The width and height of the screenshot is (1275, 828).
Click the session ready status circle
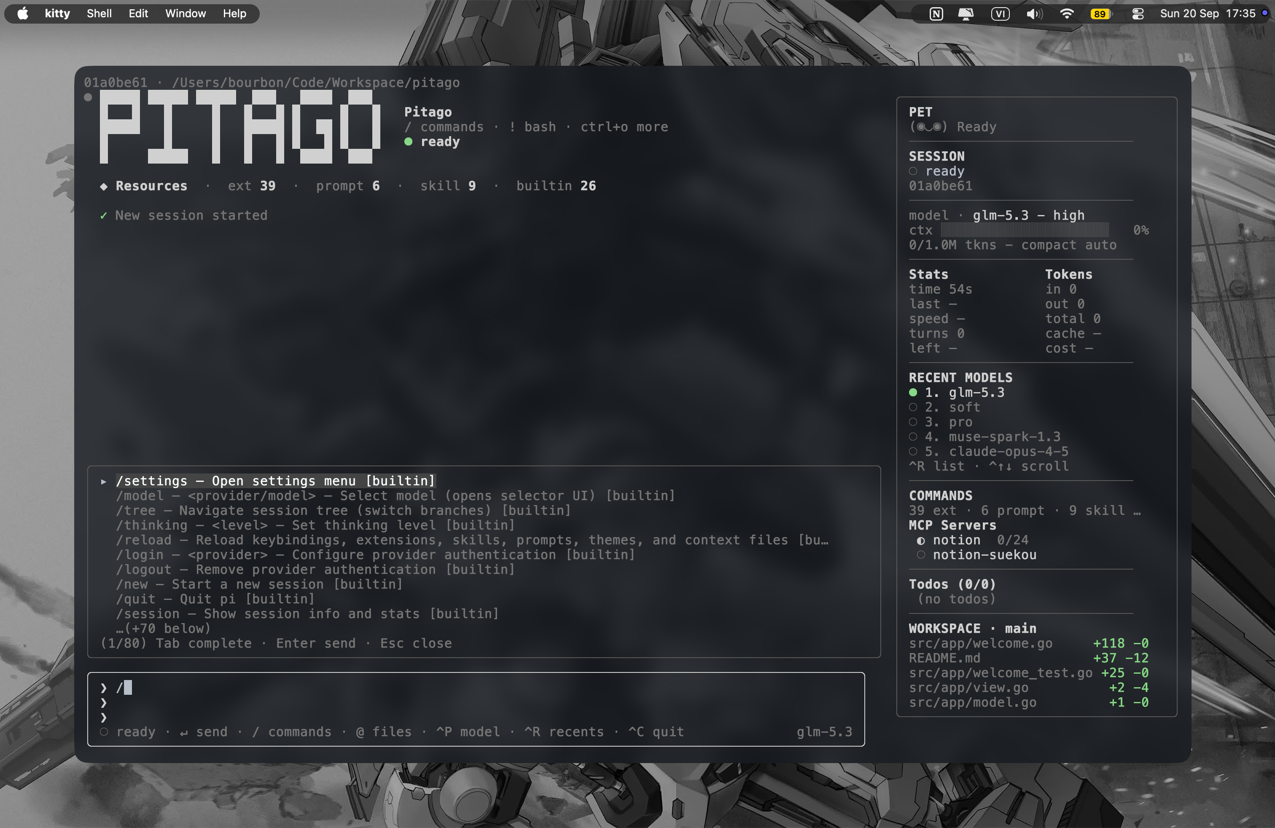point(913,172)
